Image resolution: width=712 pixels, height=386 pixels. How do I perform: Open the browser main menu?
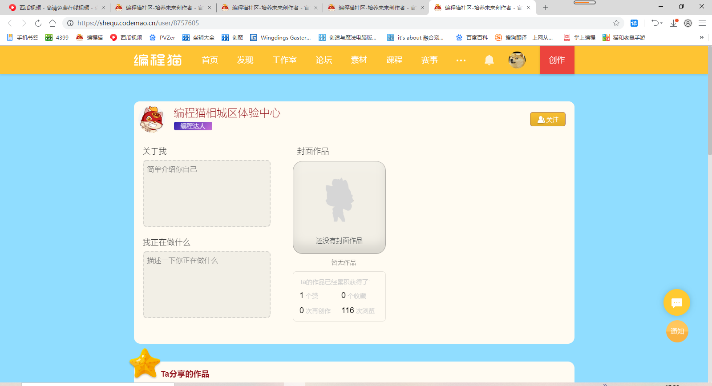[702, 23]
